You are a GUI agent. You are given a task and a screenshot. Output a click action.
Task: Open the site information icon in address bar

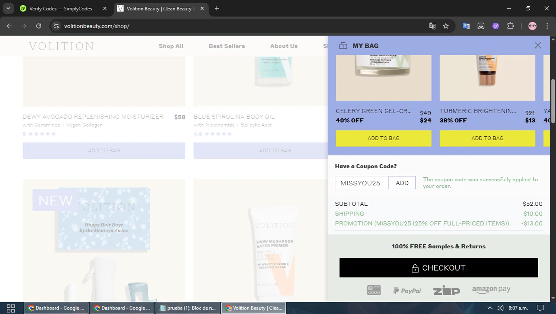[x=56, y=26]
